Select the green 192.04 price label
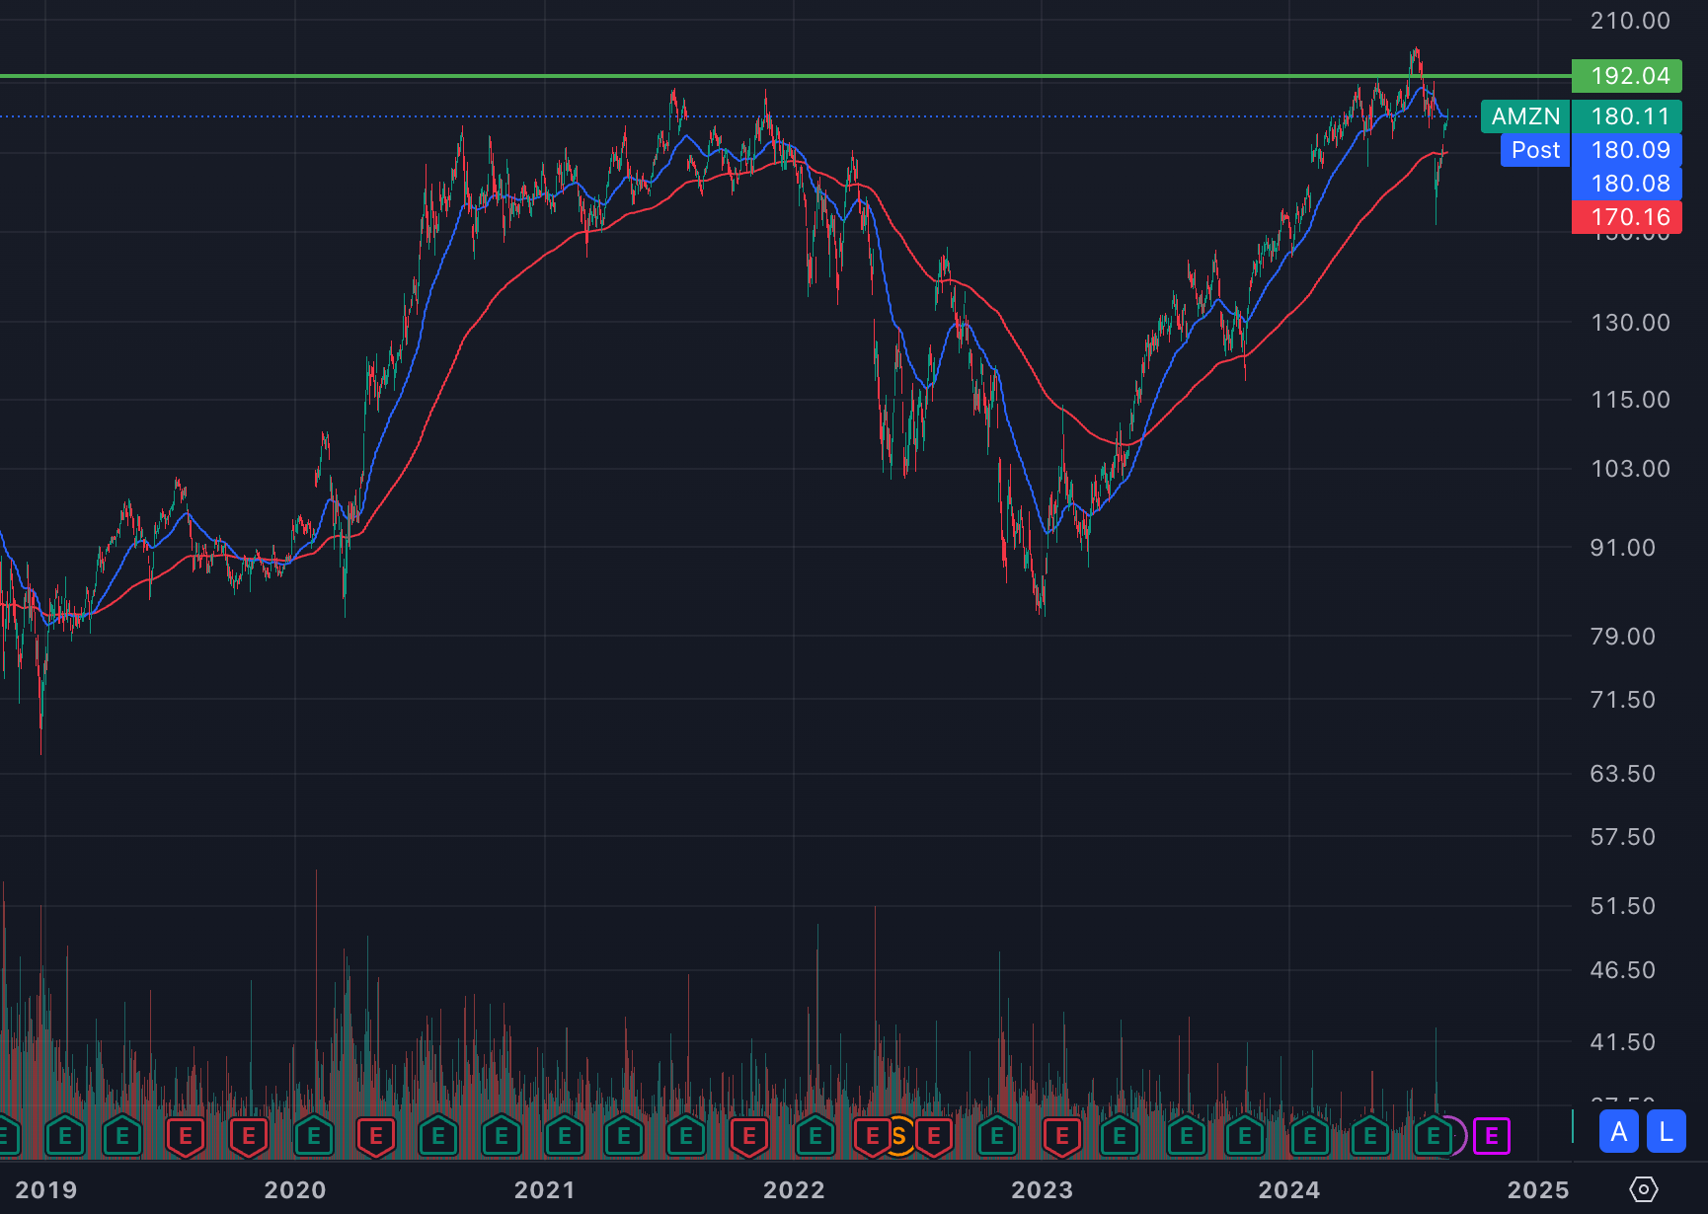The width and height of the screenshot is (1708, 1214). tap(1627, 76)
